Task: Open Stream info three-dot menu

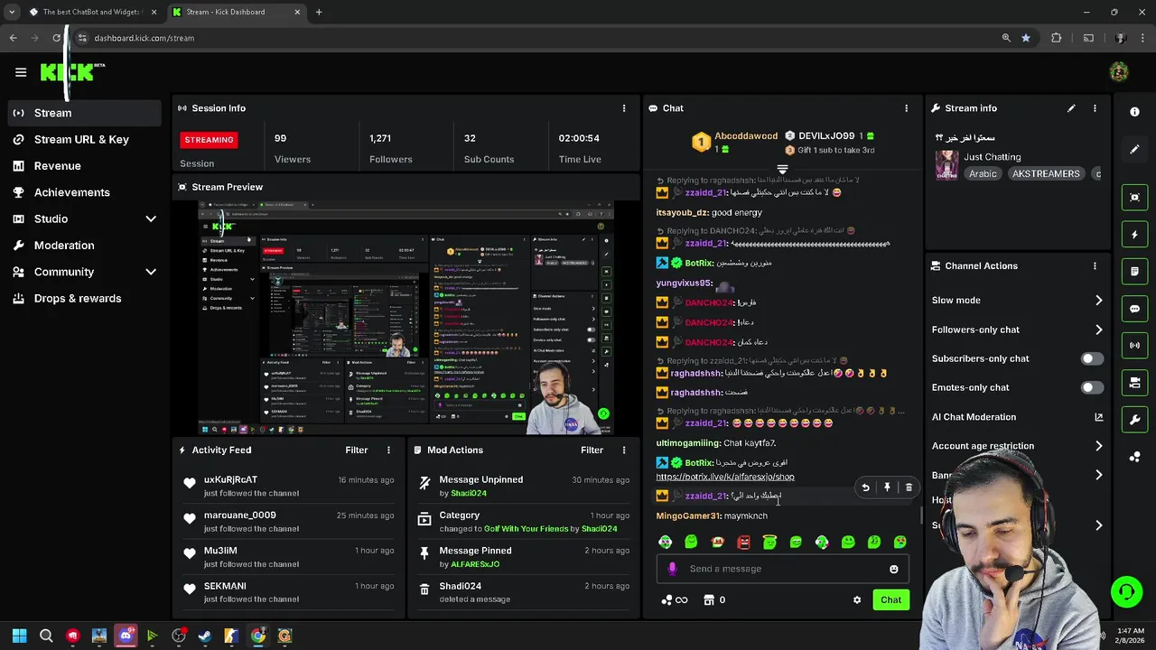Action: 1095,108
